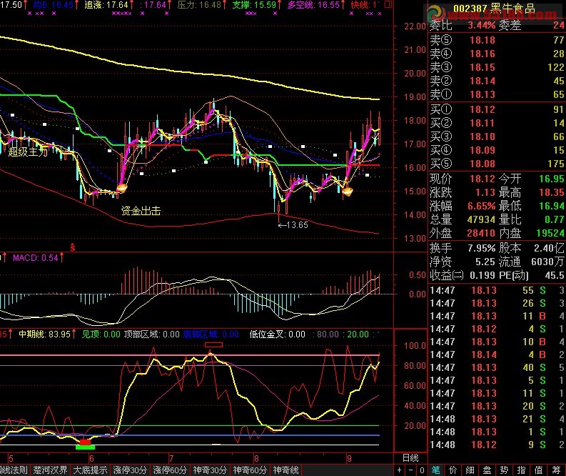Screen dimensions: 566x476
Task: Open the 盘 order book tab
Action: 487,470
